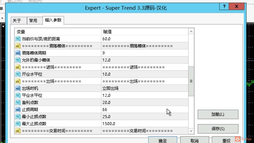This screenshot has height=143, width=254.
Task: Click the 123 icon beside 震荡箱体周期
Action: tap(18, 53)
